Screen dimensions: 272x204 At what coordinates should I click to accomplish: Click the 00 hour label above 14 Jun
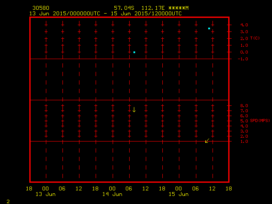point(112,189)
